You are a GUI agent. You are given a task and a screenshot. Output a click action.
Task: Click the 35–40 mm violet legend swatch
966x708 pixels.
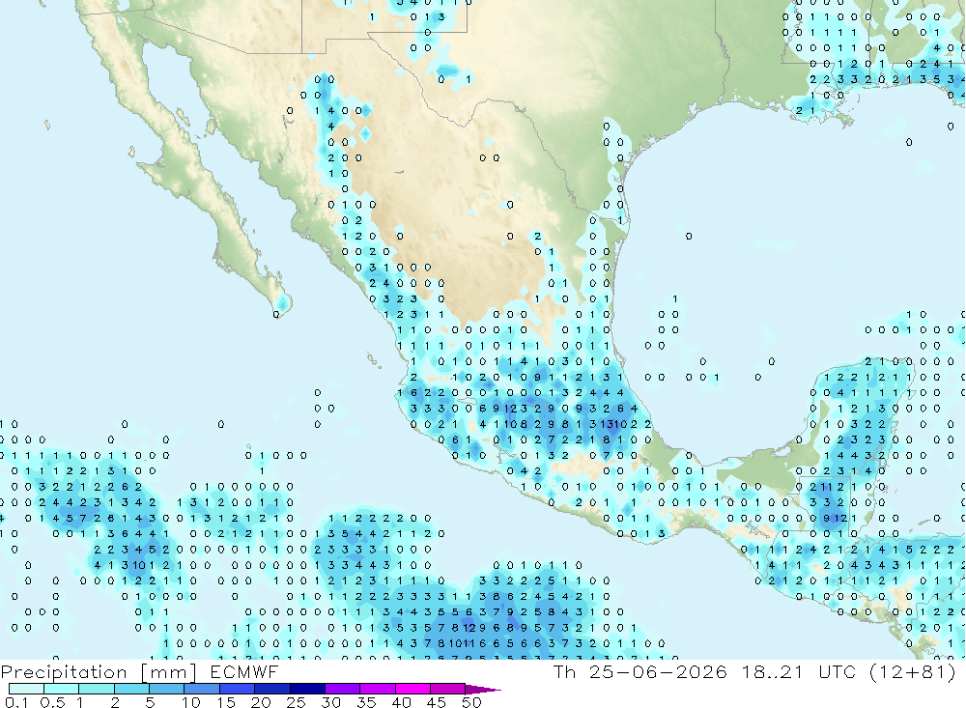click(378, 689)
